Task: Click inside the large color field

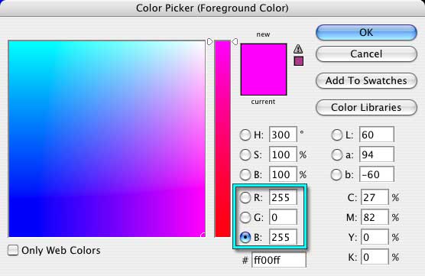Action: click(x=107, y=138)
